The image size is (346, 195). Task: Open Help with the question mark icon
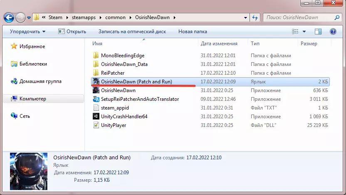(333, 32)
